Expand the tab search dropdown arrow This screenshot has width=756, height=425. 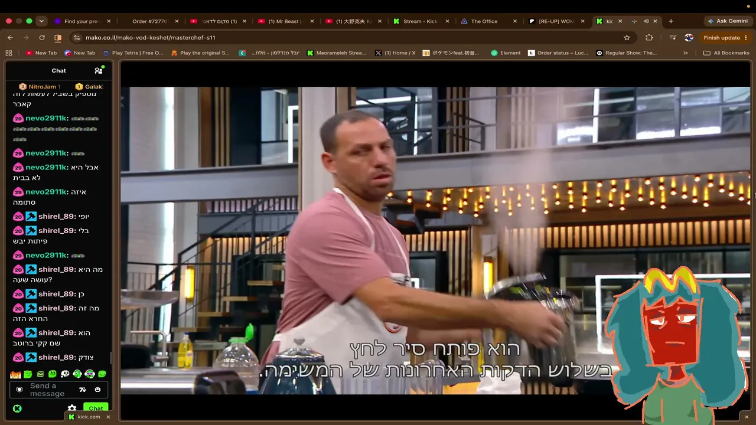(41, 21)
